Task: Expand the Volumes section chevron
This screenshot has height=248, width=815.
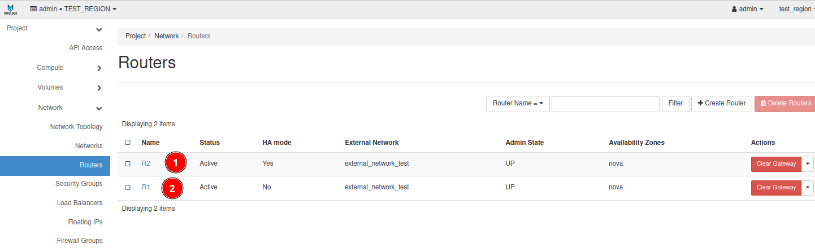Action: coord(99,88)
